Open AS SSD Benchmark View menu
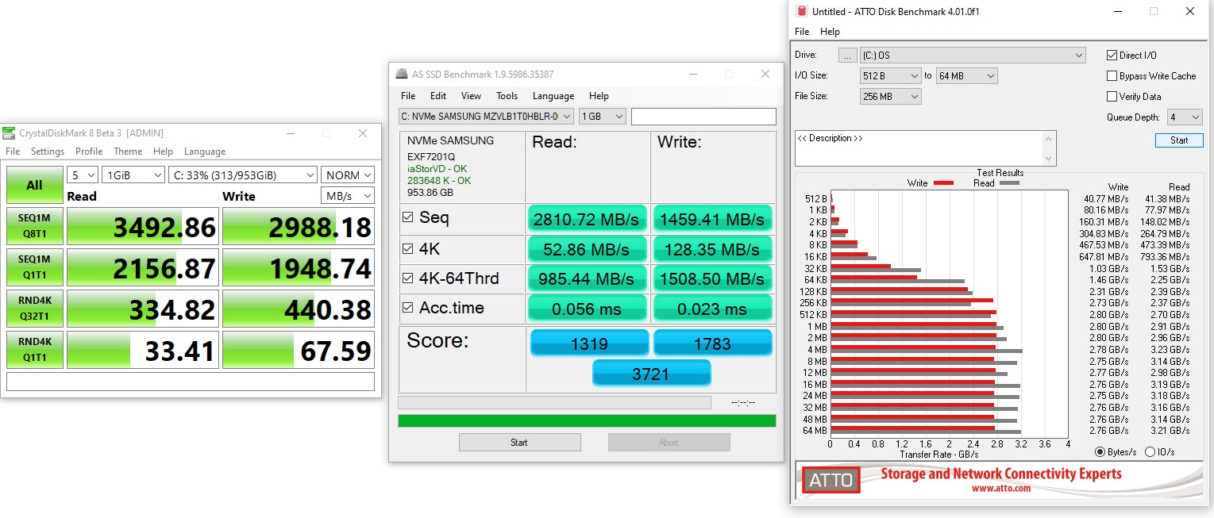Image resolution: width=1214 pixels, height=518 pixels. (x=471, y=96)
